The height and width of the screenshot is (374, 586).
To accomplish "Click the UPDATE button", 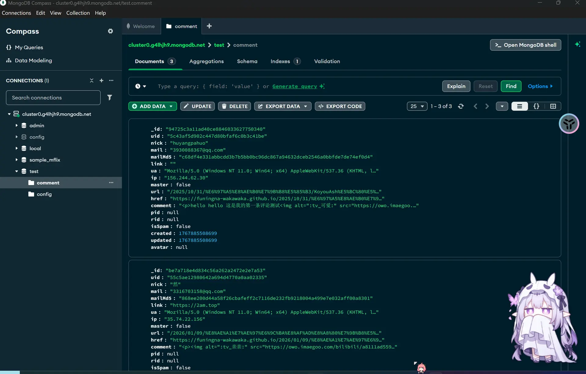I will click(197, 106).
